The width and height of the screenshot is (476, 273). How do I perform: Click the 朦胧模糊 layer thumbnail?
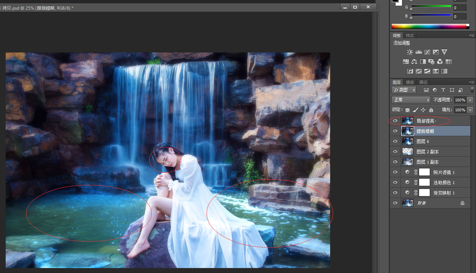pyautogui.click(x=407, y=131)
